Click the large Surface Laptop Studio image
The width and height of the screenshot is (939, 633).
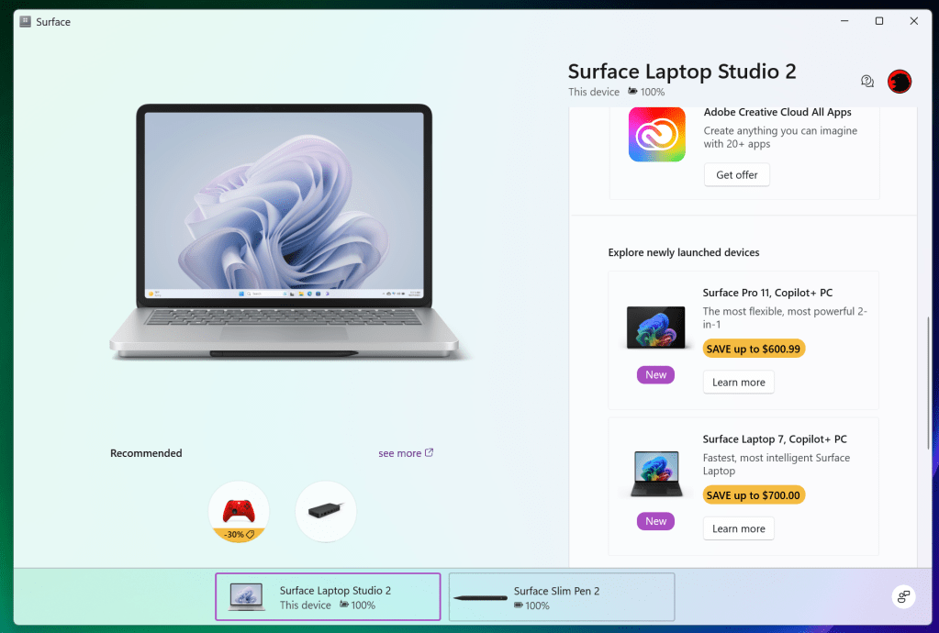point(284,232)
